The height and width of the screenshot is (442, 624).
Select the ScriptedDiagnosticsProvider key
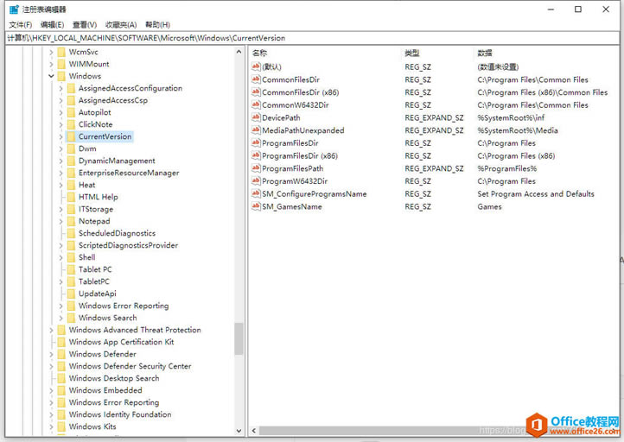(128, 245)
